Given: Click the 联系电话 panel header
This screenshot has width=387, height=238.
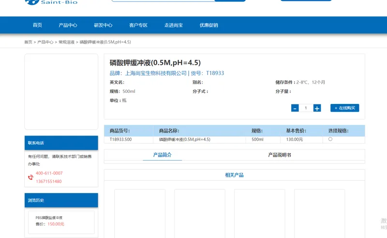Looking at the screenshot, I should 61,143.
